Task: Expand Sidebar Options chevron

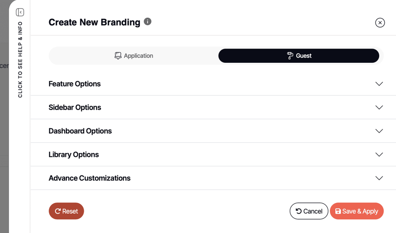Action: pos(379,107)
